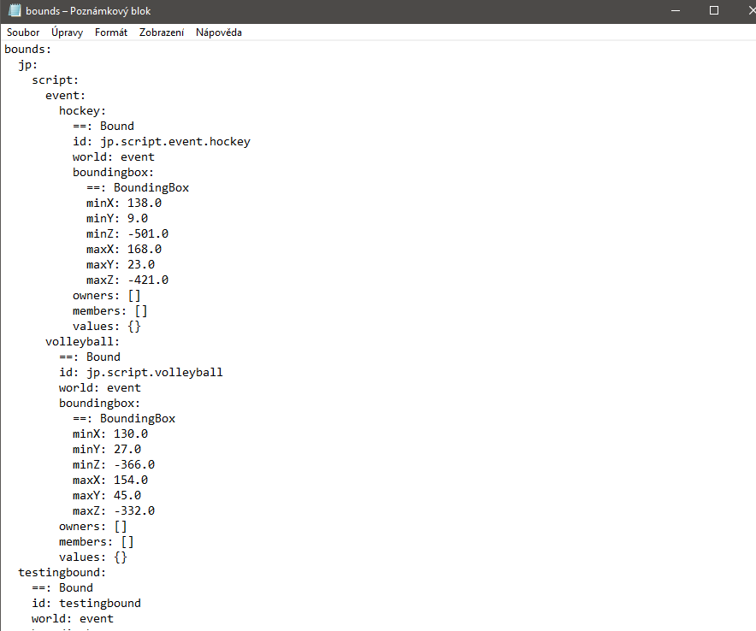
Task: Click the 'script:' line
Action: point(55,80)
